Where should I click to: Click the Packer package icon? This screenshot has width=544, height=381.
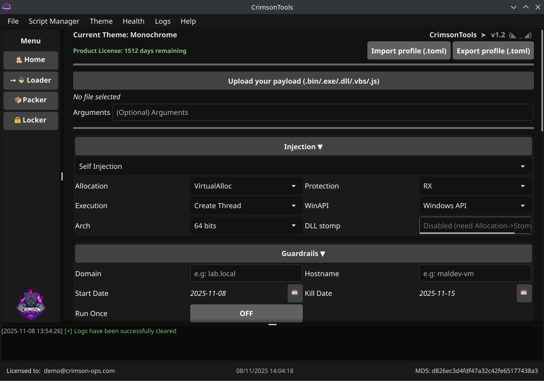(x=18, y=99)
